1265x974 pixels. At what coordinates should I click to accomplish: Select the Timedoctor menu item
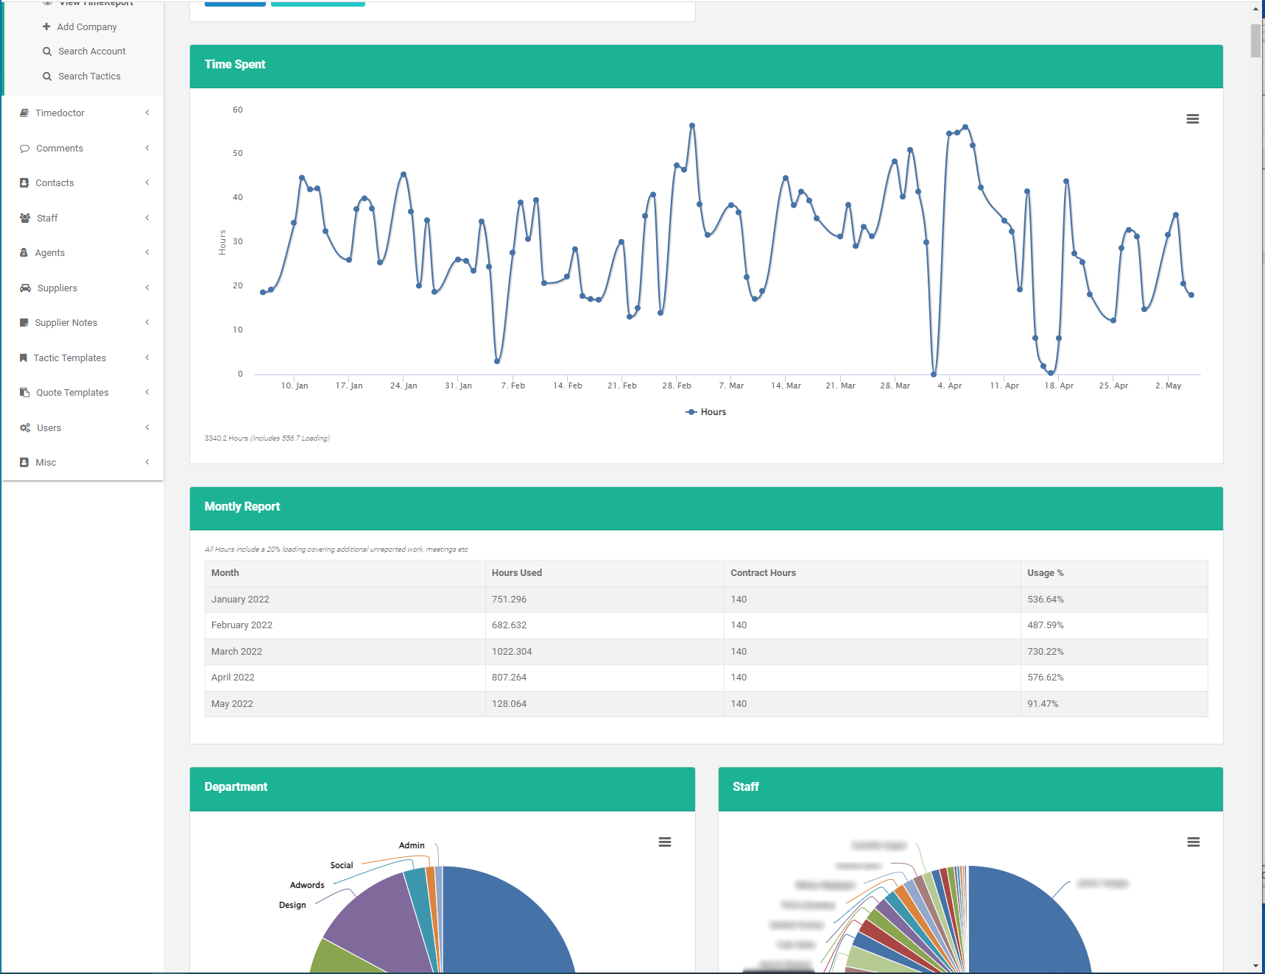click(x=60, y=113)
